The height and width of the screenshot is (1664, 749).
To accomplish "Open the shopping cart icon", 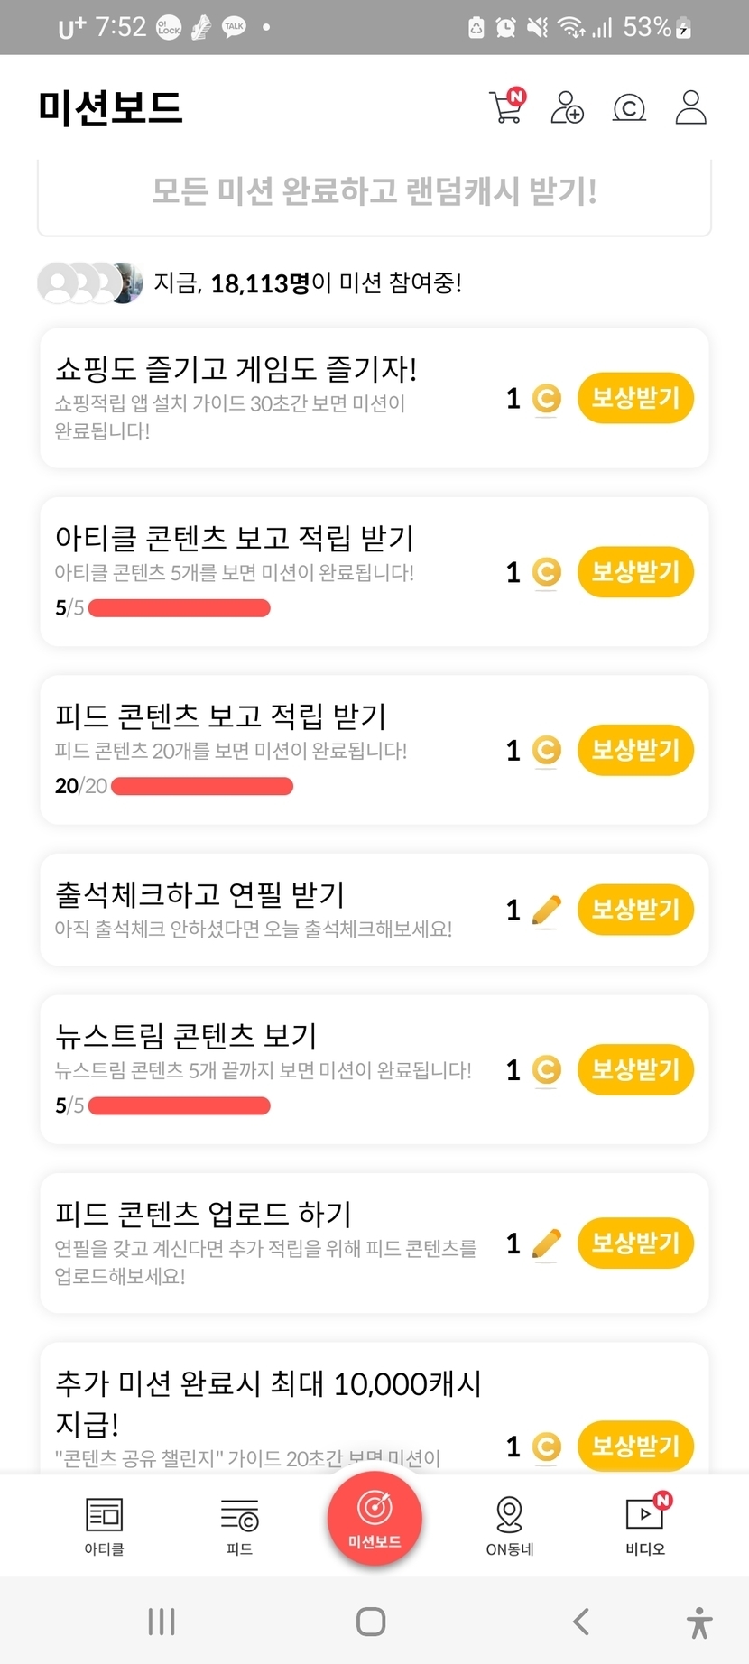I will tap(506, 107).
